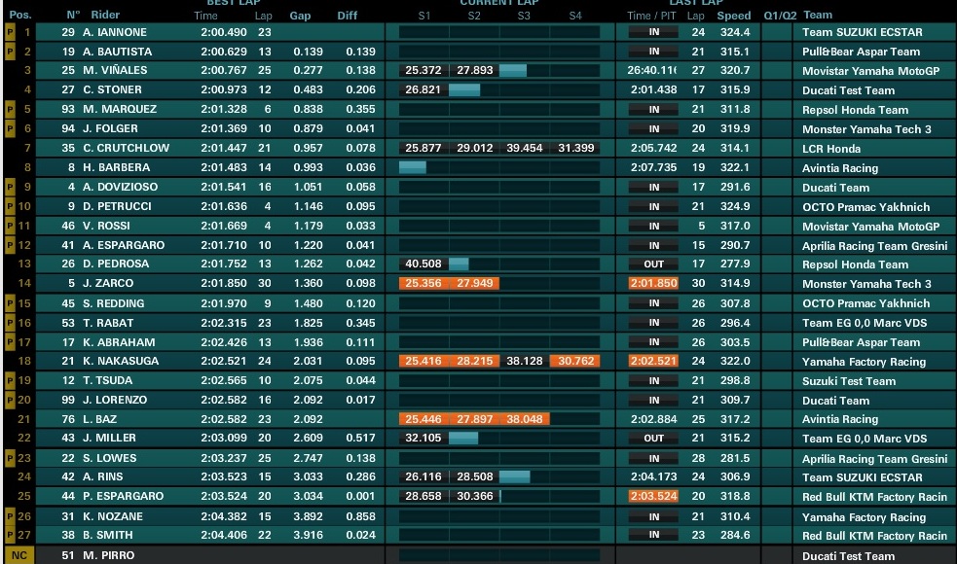This screenshot has width=957, height=564.
Task: Click Stoner's current lap sector progress bar
Action: pyautogui.click(x=464, y=90)
